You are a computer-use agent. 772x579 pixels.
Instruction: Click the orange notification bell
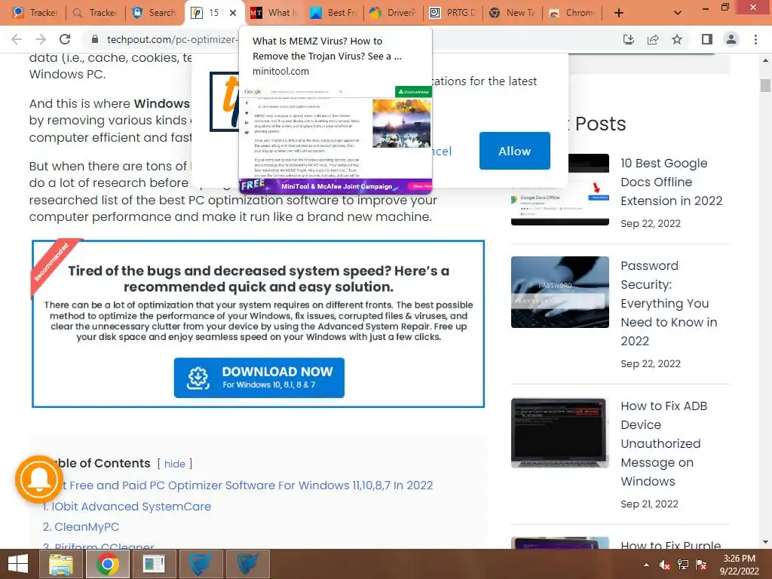coord(39,479)
